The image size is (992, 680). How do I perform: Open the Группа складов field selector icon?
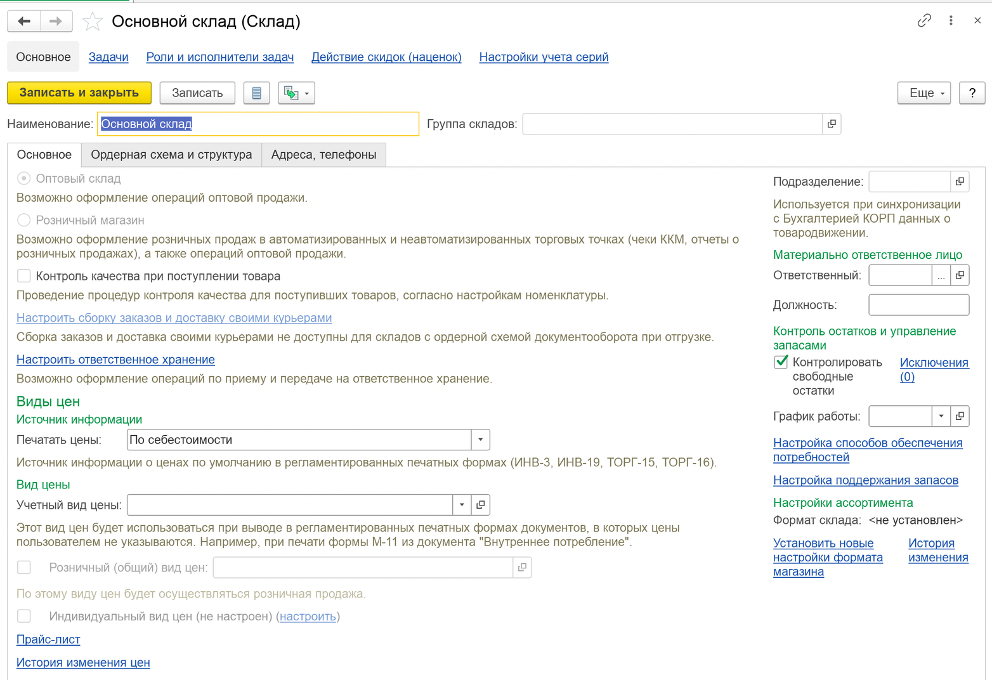click(x=832, y=124)
